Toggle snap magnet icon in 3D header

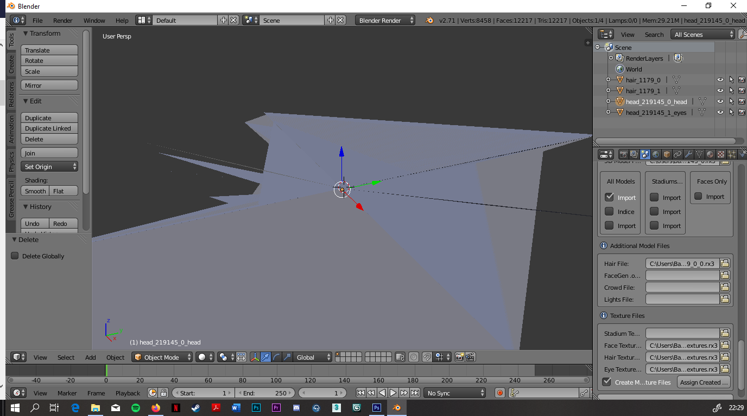(428, 357)
